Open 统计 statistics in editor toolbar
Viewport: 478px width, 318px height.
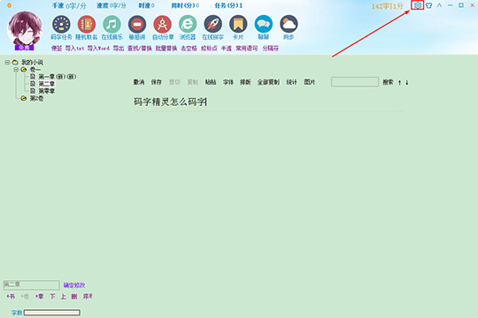292,82
